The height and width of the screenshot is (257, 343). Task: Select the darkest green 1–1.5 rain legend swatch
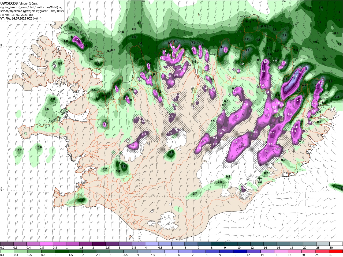point(62,251)
